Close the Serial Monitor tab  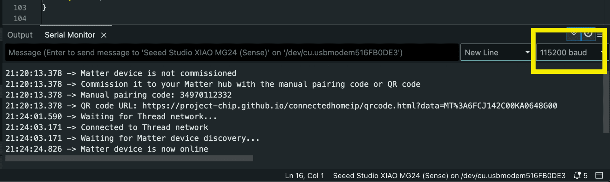[104, 35]
